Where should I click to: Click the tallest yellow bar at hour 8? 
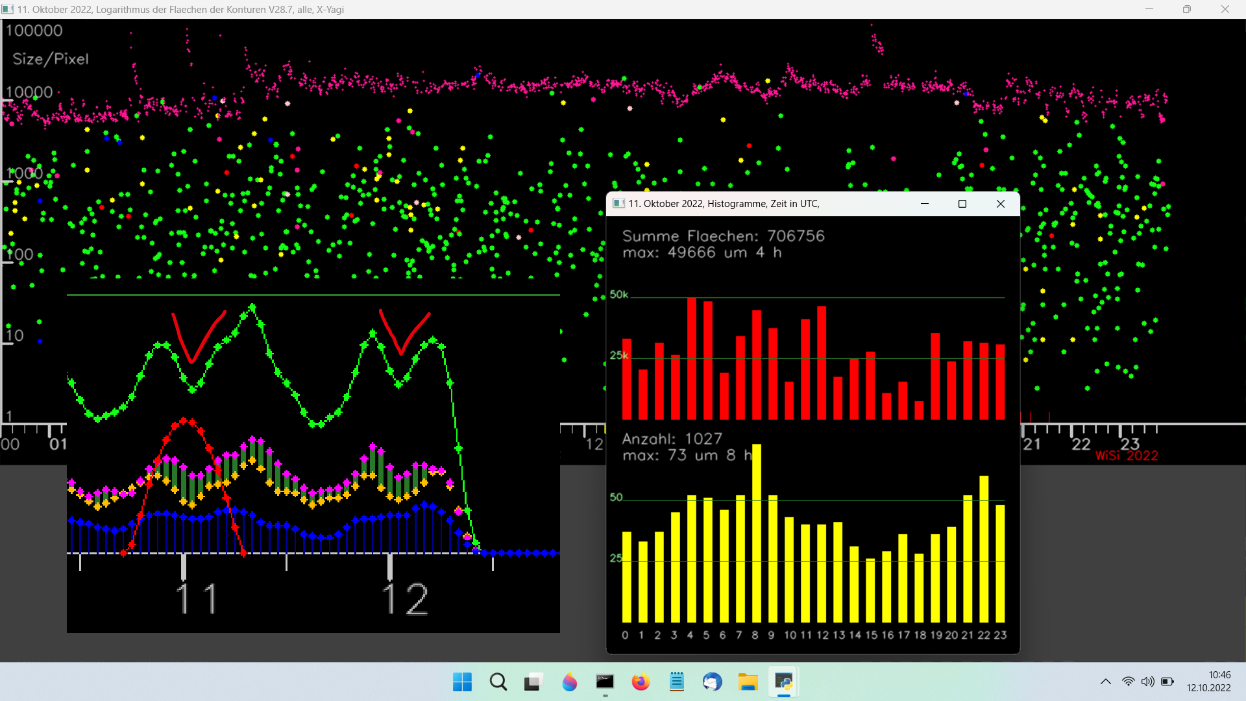point(757,534)
